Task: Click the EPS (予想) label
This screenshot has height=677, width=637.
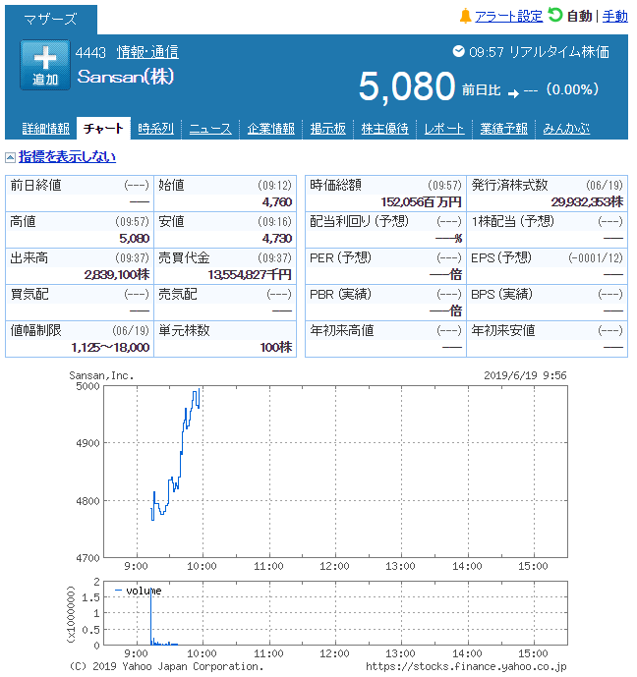Action: pos(501,257)
